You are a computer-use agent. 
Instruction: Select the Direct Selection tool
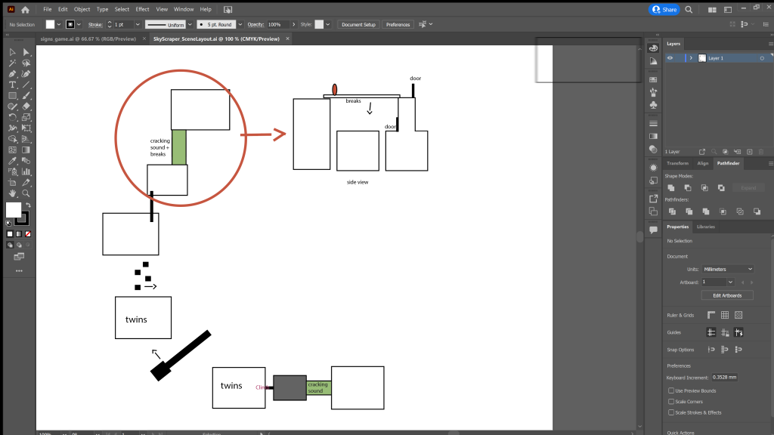(x=26, y=52)
